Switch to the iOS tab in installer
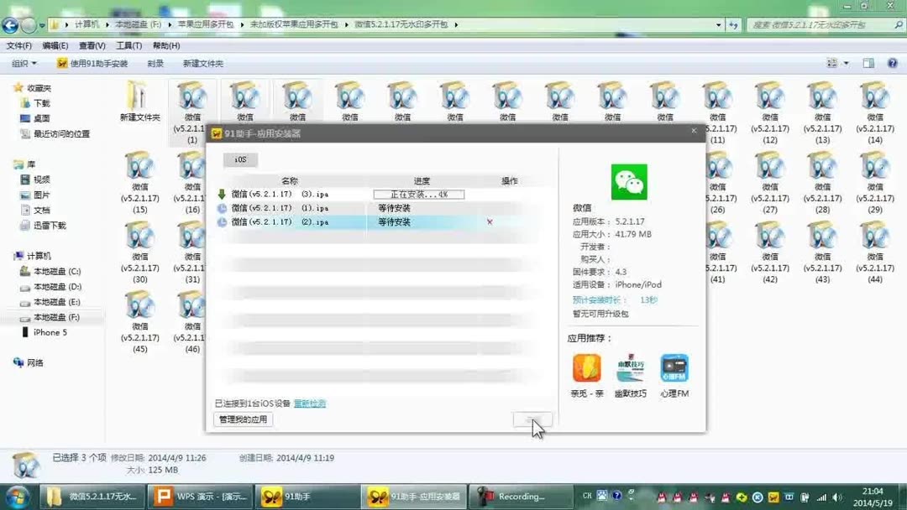The image size is (907, 510). (x=240, y=159)
